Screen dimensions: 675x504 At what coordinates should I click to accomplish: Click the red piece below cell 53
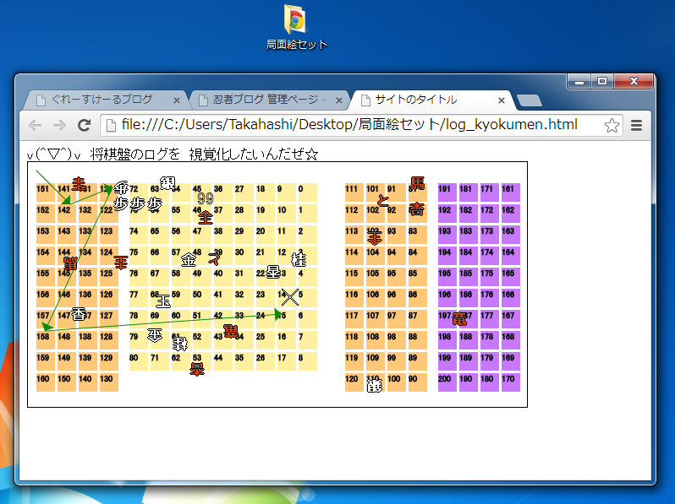click(197, 369)
